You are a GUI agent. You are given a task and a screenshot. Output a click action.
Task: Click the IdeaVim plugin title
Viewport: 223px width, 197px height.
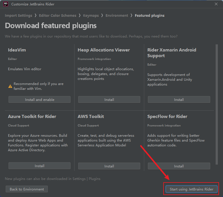tap(17, 50)
